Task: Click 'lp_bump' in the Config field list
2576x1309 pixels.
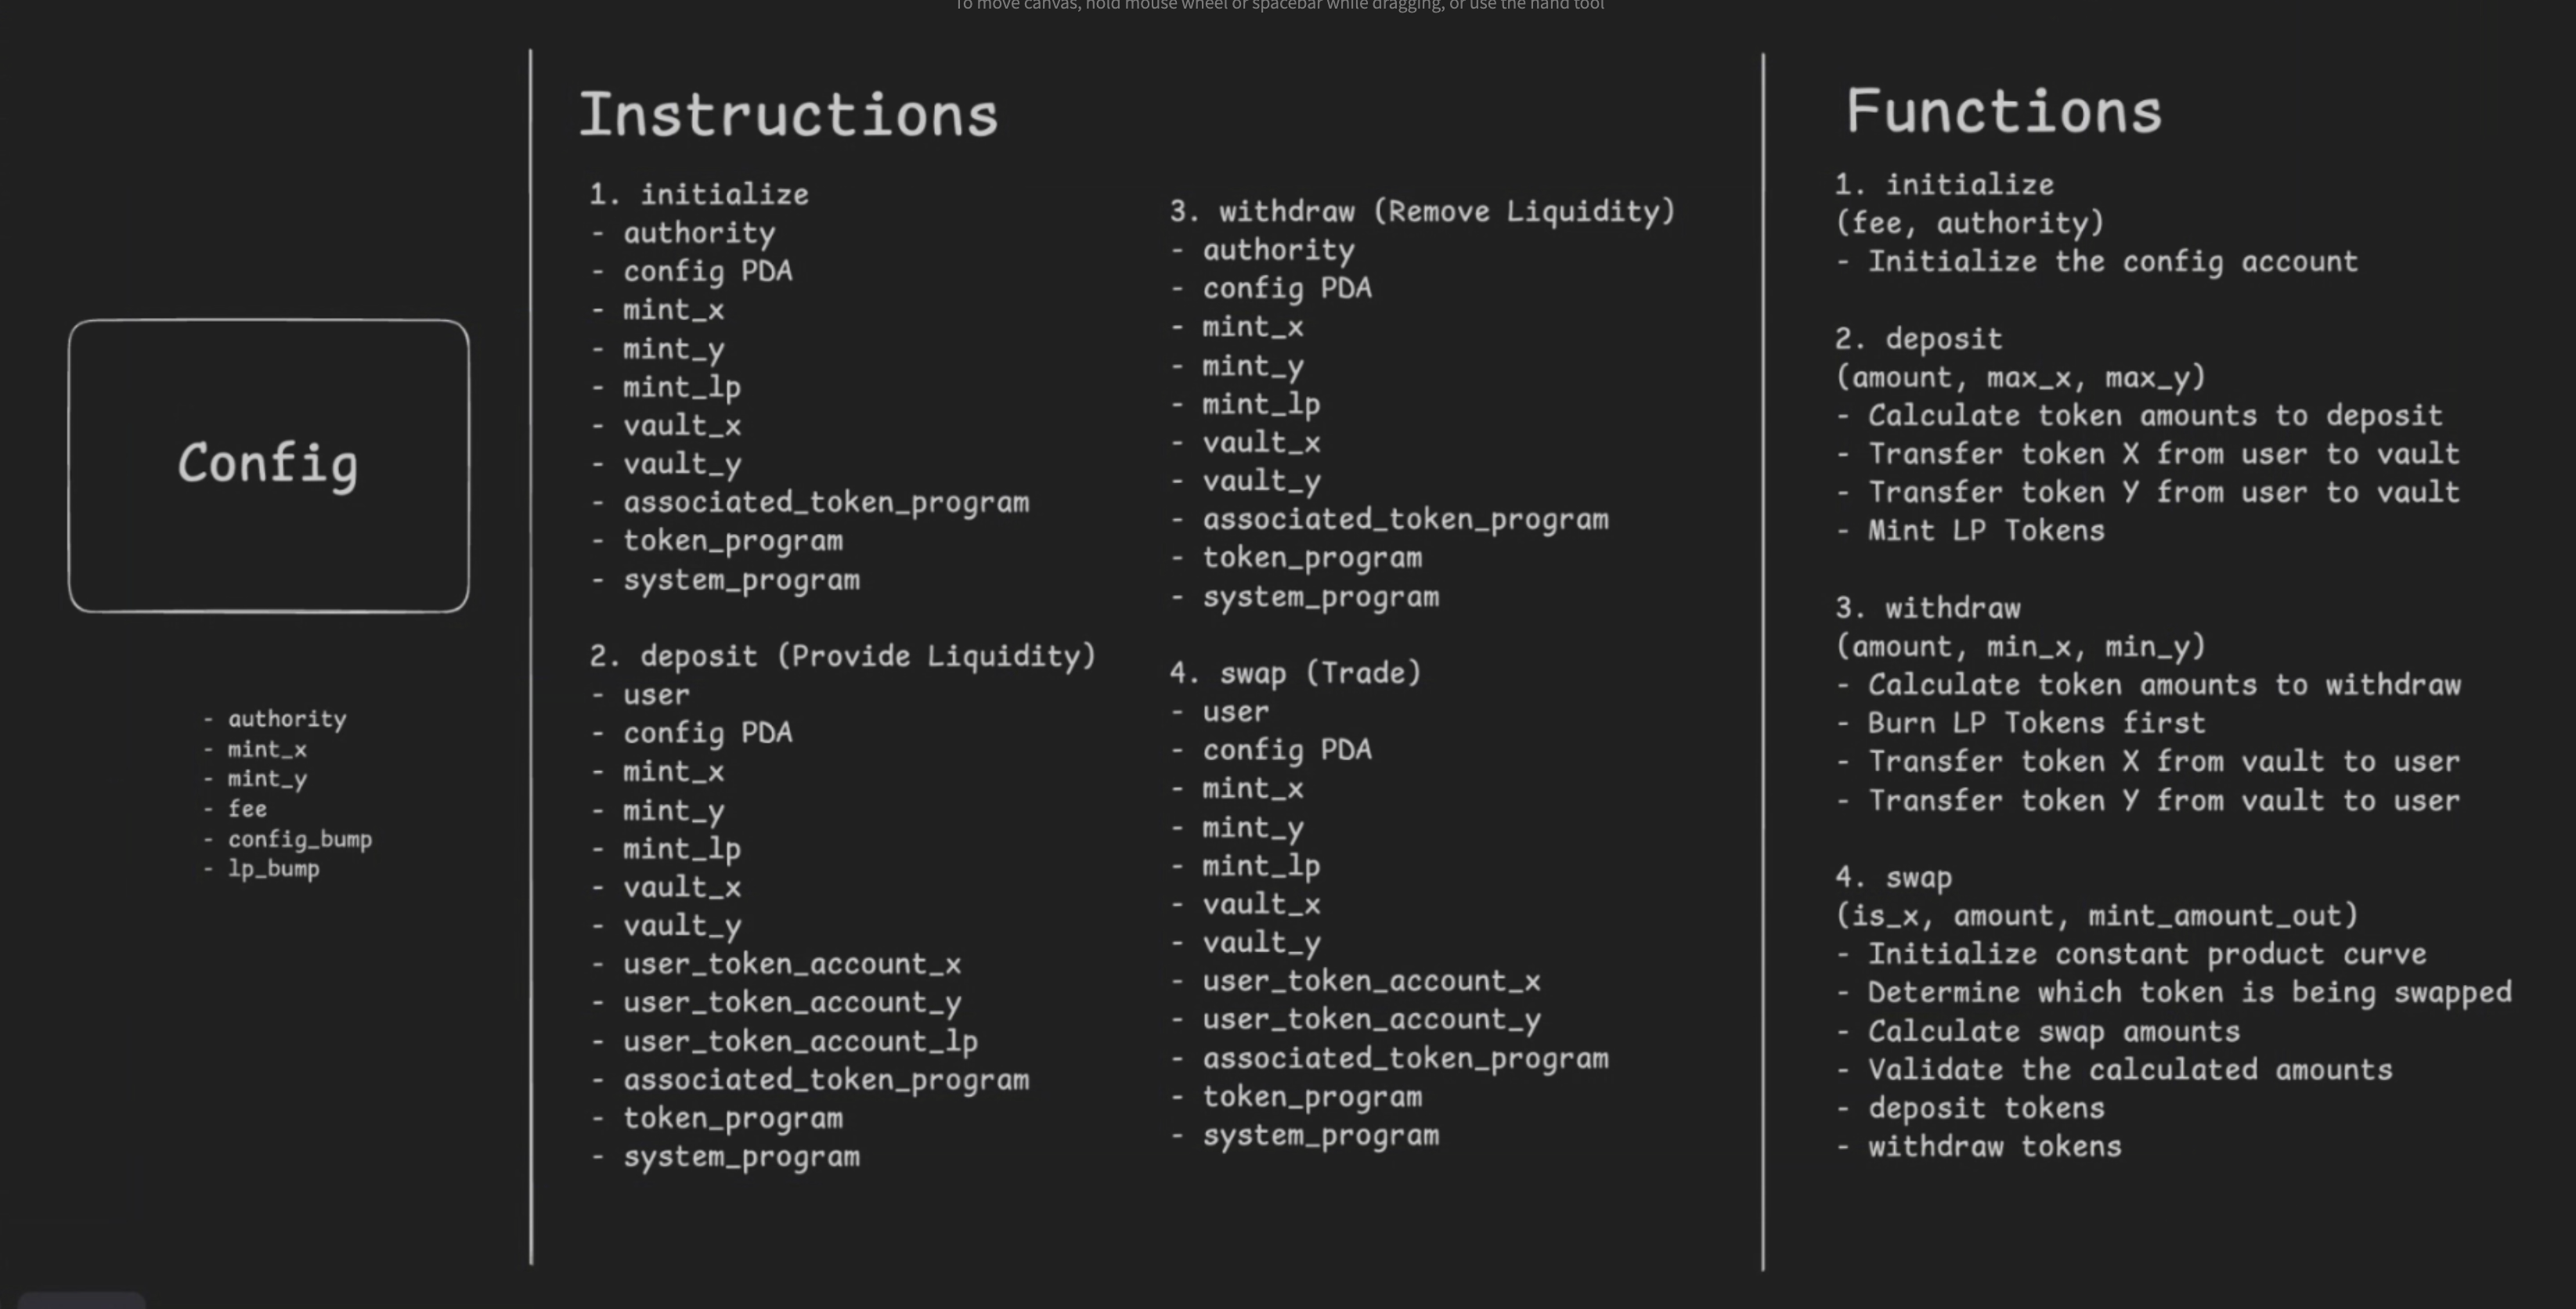Action: pos(273,868)
